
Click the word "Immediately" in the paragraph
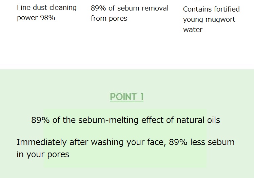pyautogui.click(x=42, y=142)
